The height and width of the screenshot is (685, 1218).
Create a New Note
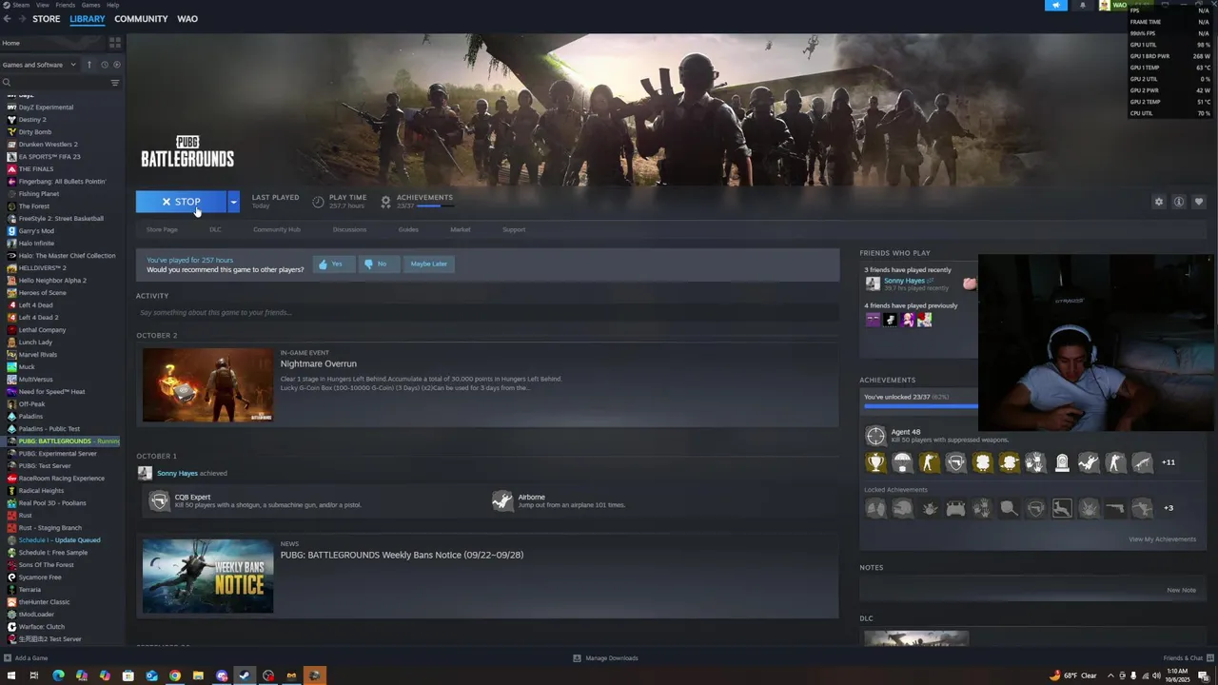(1181, 590)
